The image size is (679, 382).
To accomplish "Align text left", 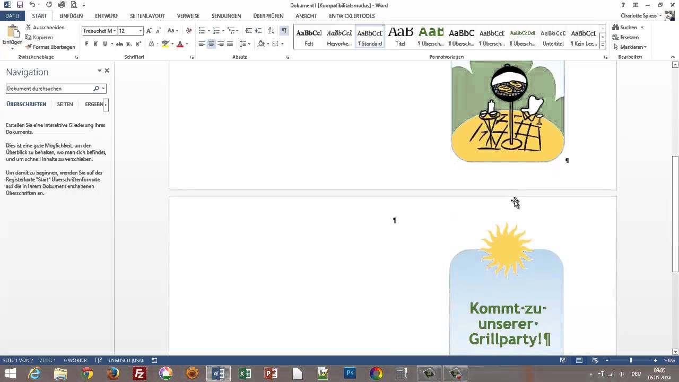I will [x=202, y=44].
